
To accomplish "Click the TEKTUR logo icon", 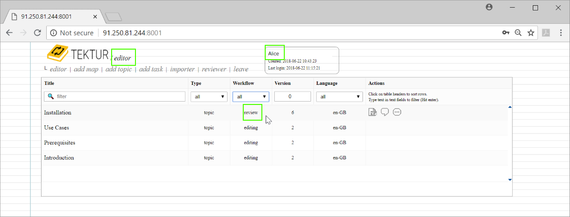I will [x=58, y=52].
